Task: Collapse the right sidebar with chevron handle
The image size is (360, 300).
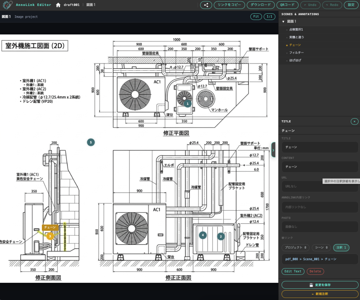Action: point(274,150)
